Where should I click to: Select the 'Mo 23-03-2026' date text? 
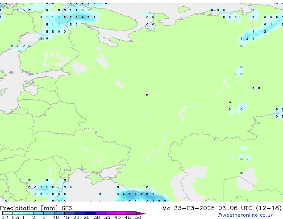click(x=188, y=208)
